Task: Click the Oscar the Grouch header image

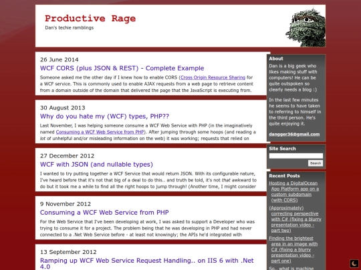Action: tap(306, 27)
